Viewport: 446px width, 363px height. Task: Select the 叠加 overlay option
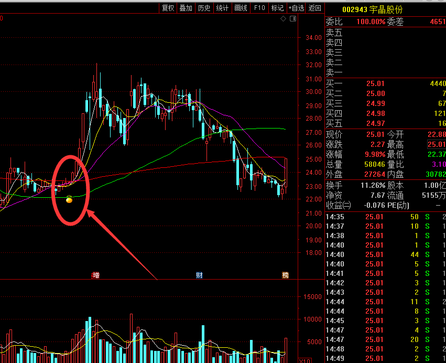click(x=186, y=8)
